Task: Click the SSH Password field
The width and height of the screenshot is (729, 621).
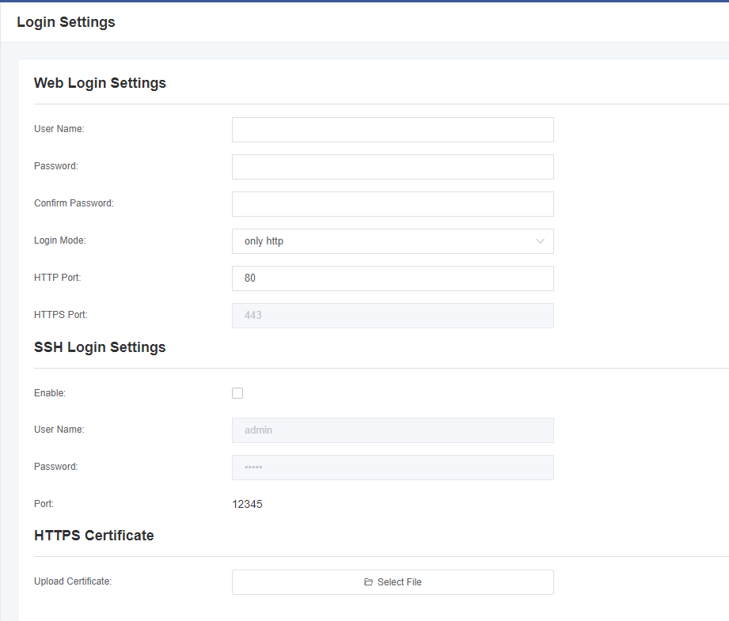Action: click(x=393, y=468)
